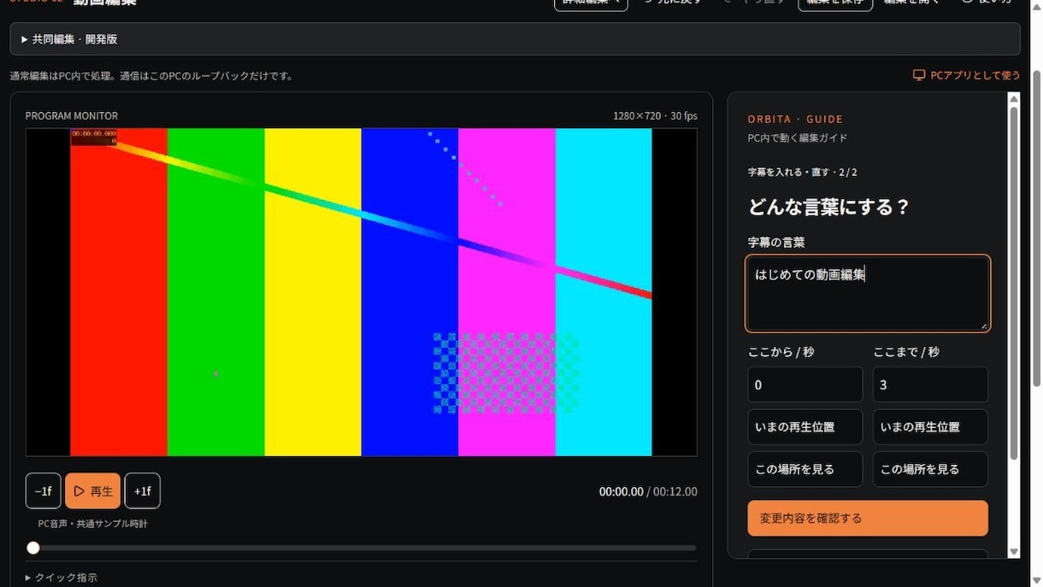Click the 変更内容を確認する button
This screenshot has height=587, width=1043.
[x=868, y=519]
